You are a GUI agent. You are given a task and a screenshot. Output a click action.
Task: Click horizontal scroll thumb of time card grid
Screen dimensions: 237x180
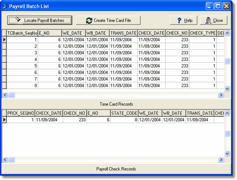(x=11, y=95)
